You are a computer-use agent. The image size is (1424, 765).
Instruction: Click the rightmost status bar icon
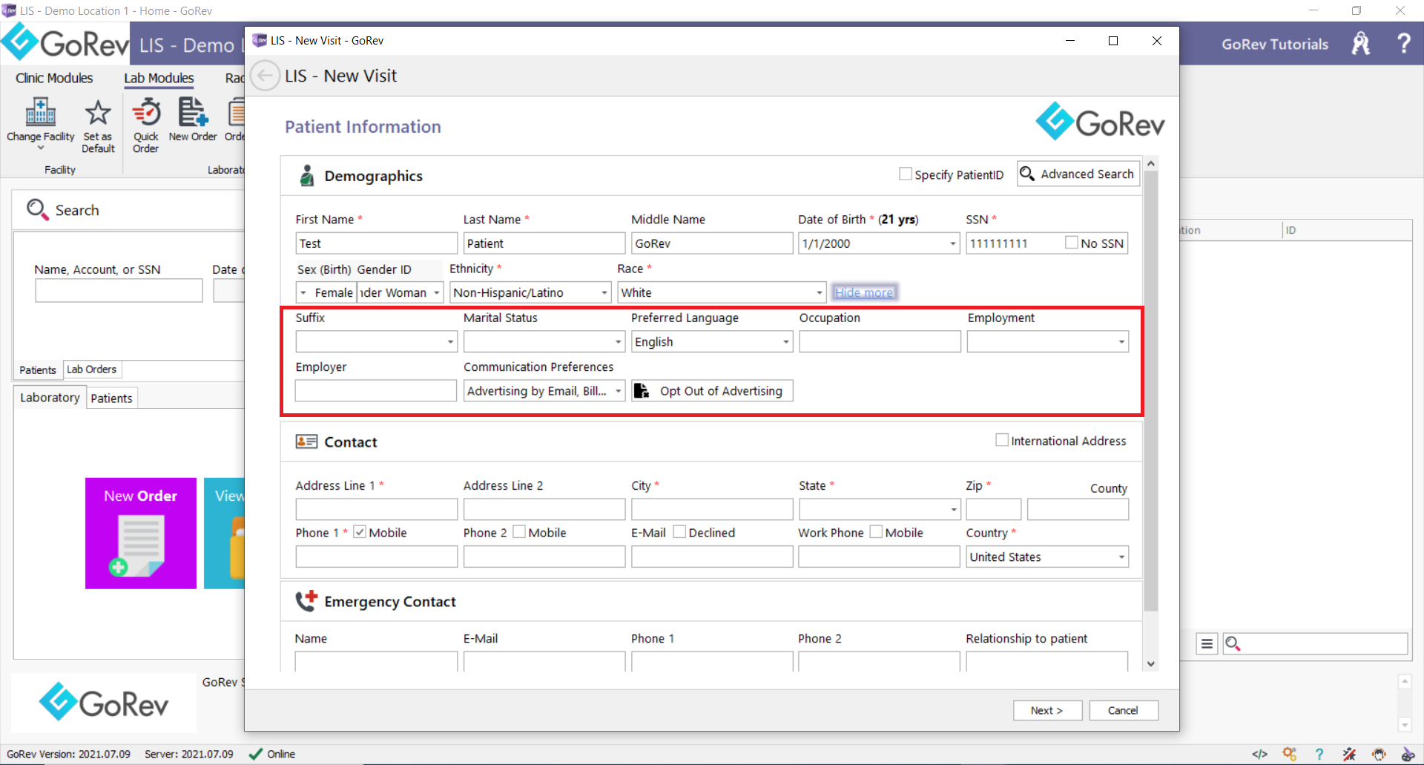pos(1408,754)
